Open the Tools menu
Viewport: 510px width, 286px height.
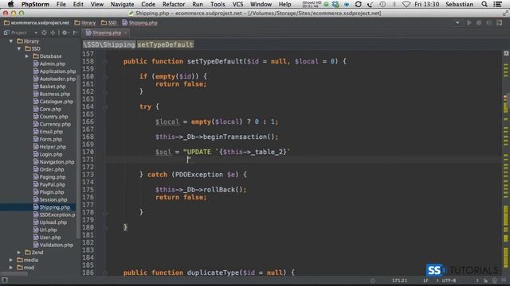(218, 4)
